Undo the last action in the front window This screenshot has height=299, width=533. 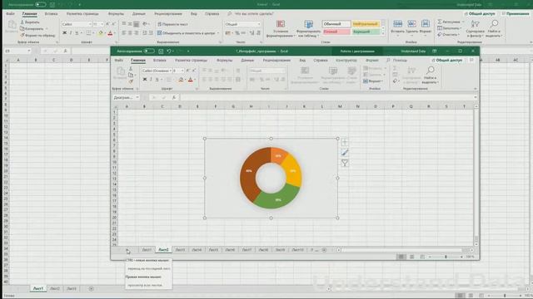click(168, 51)
